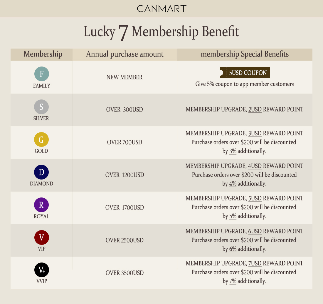Click the underlined 2USD reward link
The height and width of the screenshot is (304, 323).
pos(255,109)
